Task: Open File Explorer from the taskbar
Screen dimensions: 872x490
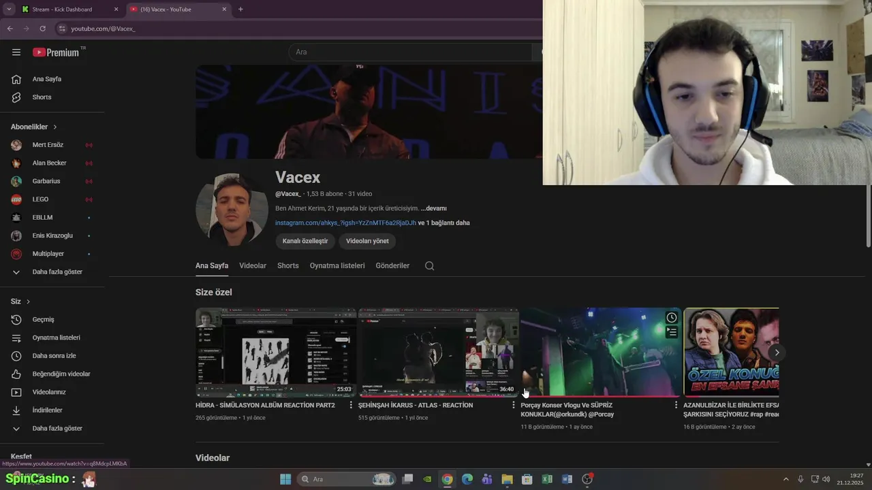Action: 507,479
